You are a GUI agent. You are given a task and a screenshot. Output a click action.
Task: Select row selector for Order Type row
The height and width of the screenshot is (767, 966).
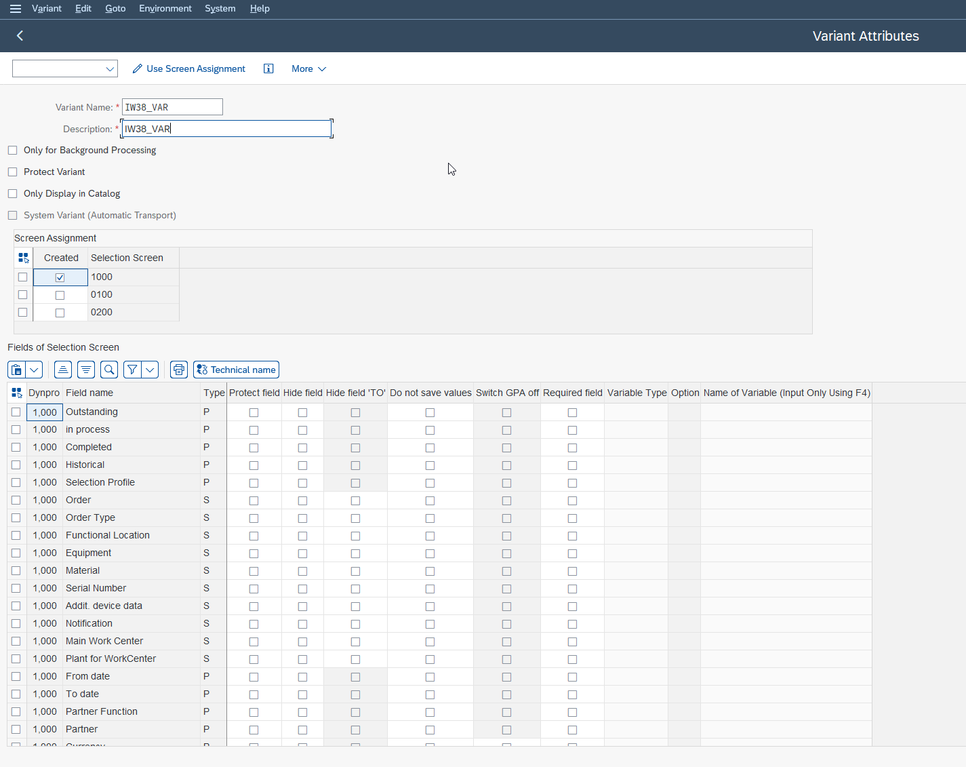(16, 517)
